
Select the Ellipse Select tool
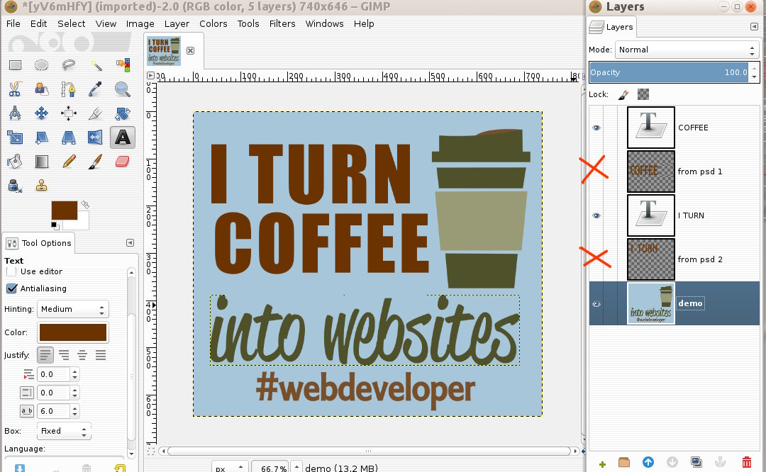click(x=42, y=65)
